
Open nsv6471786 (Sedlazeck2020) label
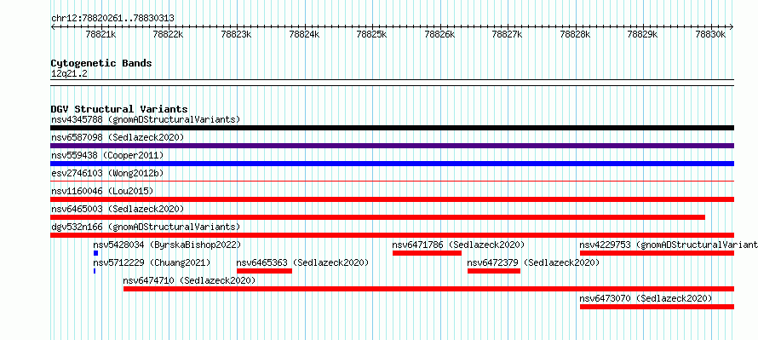458,245
